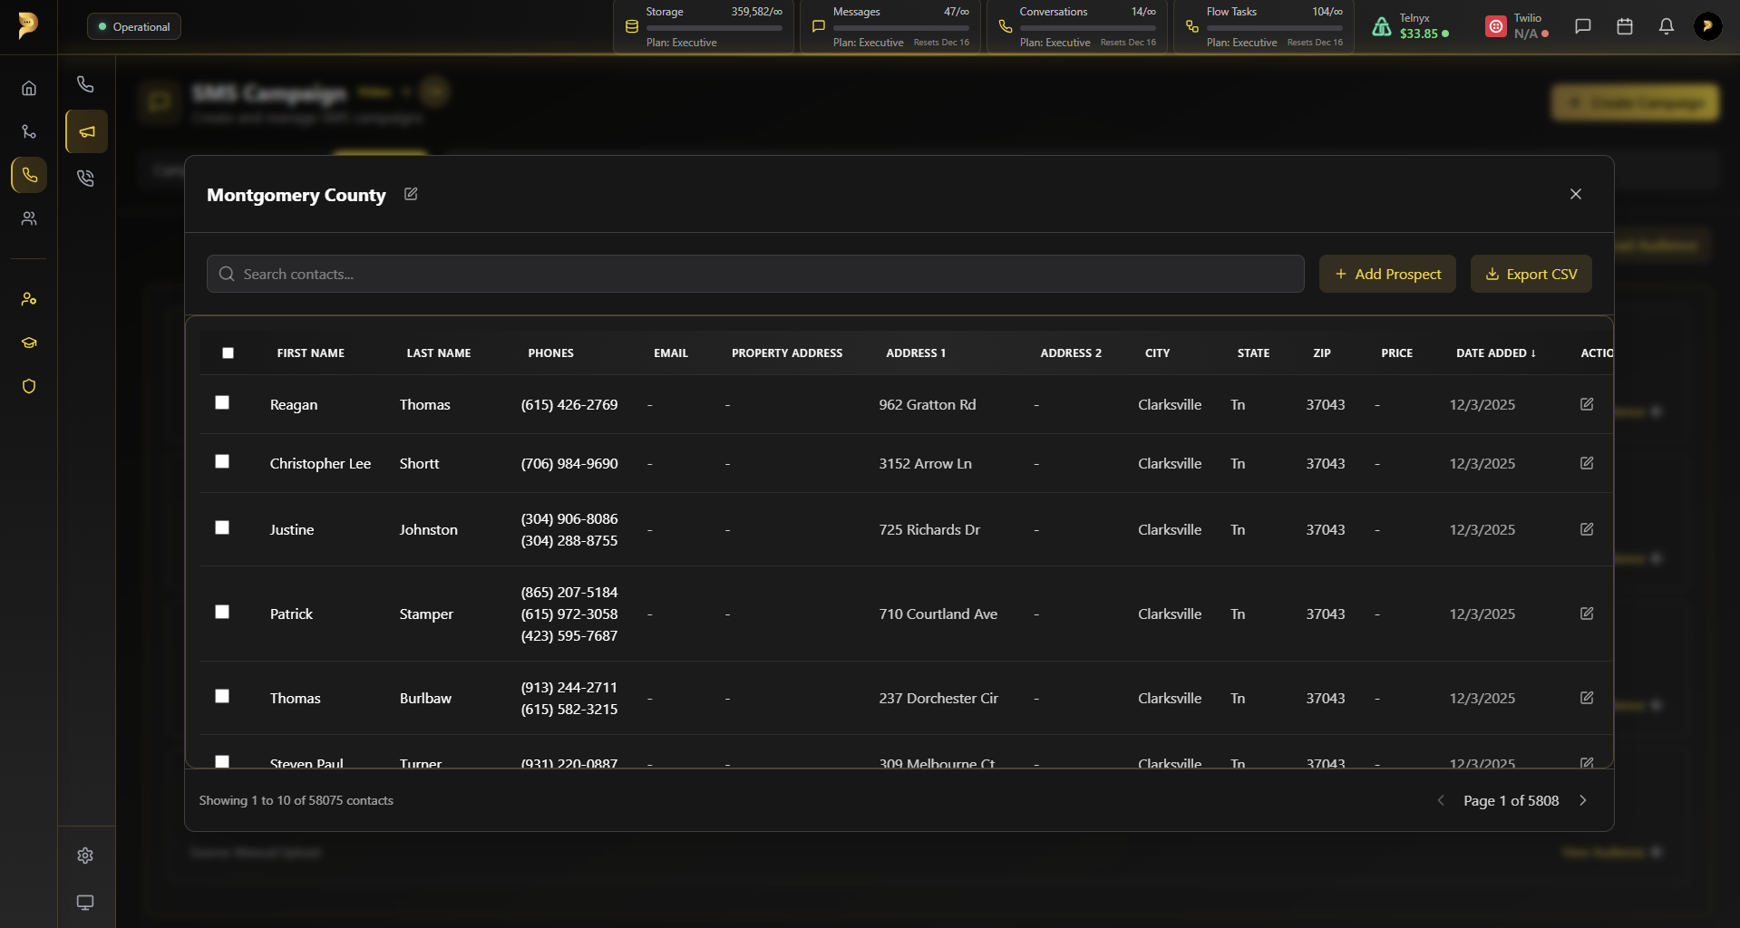Toggle the select-all header checkbox
The width and height of the screenshot is (1740, 928).
[228, 353]
